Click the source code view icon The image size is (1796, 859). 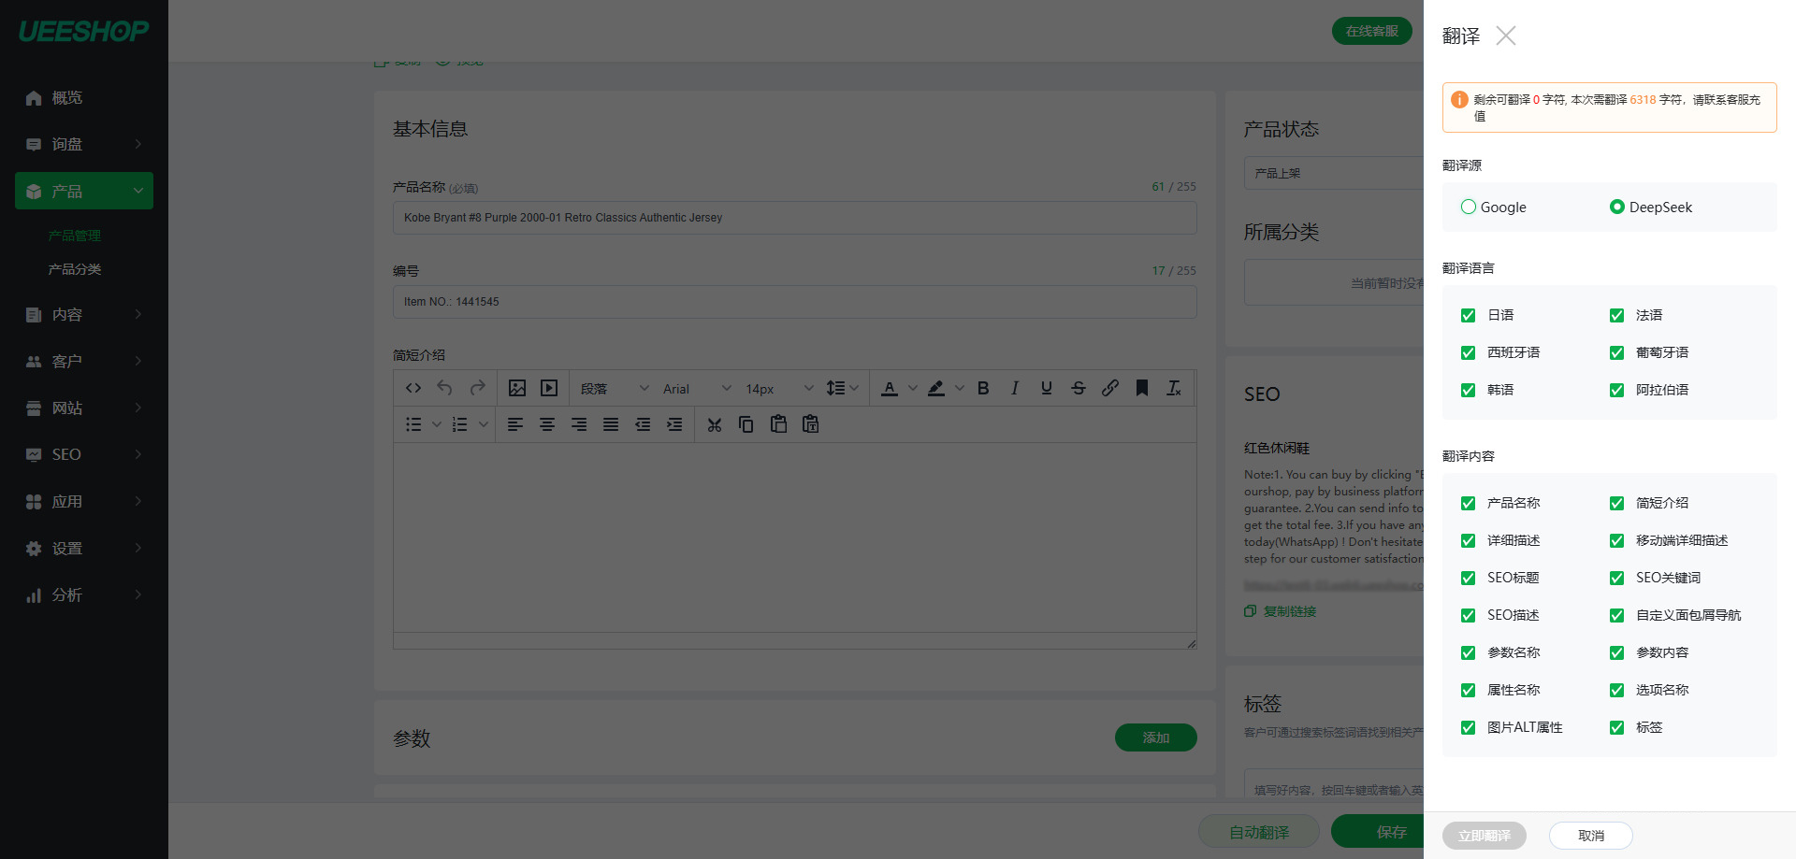[413, 388]
